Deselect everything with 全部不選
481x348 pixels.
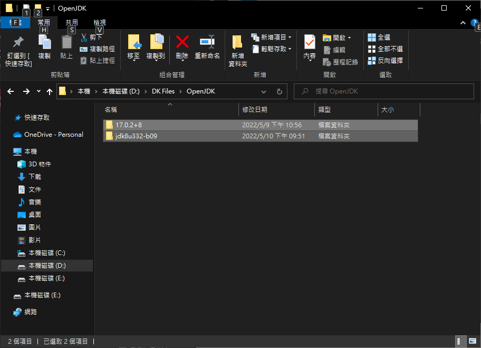[385, 49]
